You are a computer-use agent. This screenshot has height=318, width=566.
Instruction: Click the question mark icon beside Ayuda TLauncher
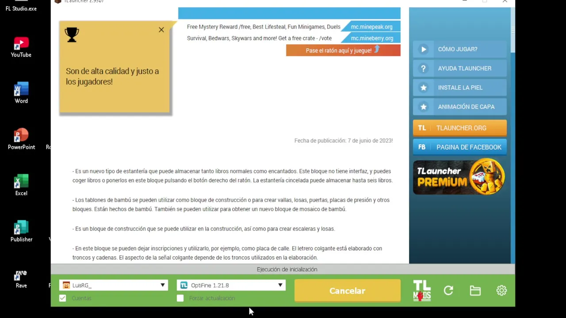(424, 68)
